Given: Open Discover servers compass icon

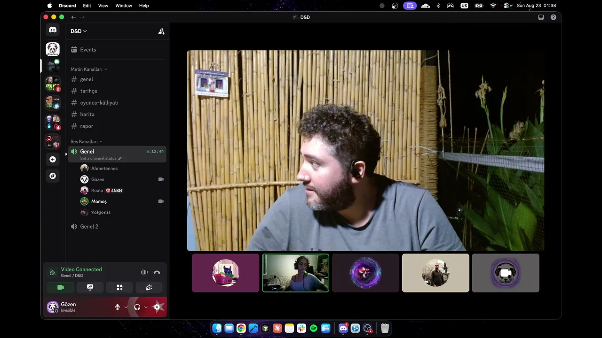Looking at the screenshot, I should [53, 176].
